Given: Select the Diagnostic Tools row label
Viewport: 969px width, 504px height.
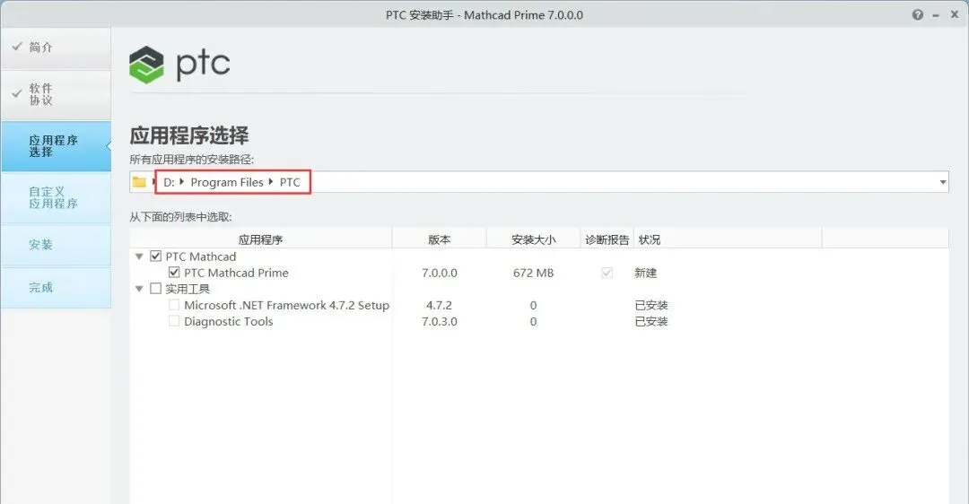Looking at the screenshot, I should [229, 321].
